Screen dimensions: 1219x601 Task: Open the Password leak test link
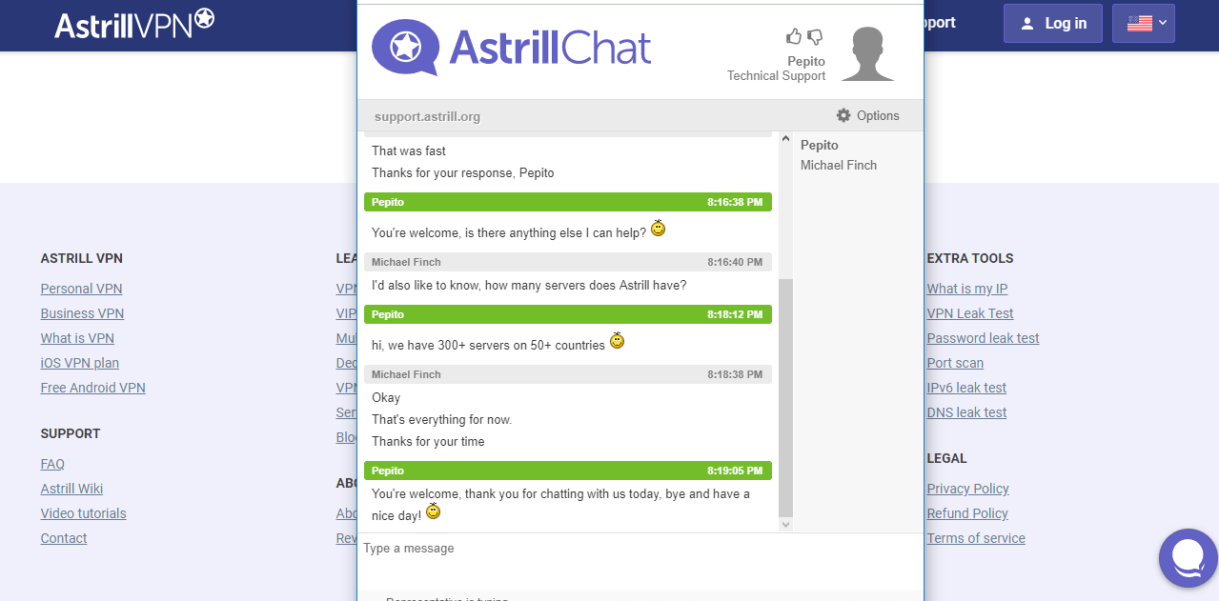[x=984, y=338]
